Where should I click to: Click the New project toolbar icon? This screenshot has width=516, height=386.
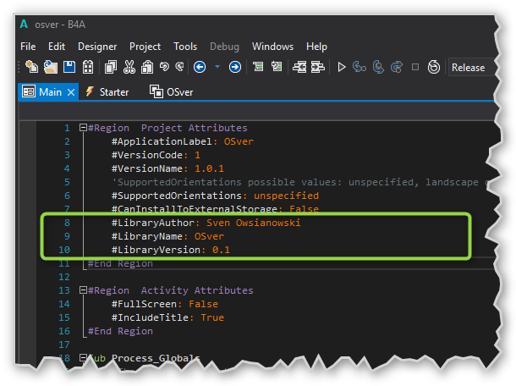(32, 67)
